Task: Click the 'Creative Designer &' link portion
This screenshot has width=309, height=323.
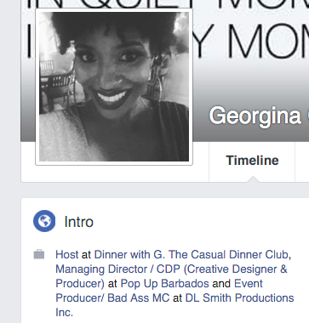Action: point(237,269)
